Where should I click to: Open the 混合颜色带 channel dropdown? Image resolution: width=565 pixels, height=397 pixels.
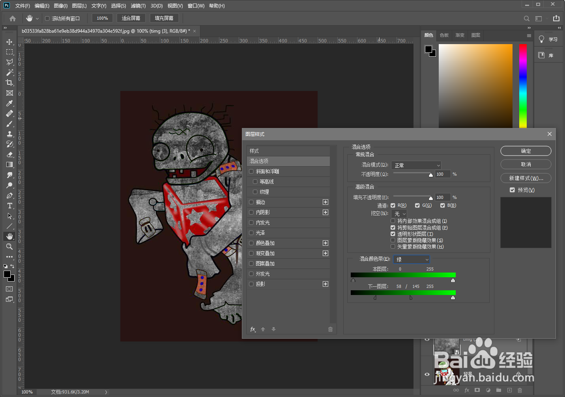point(412,260)
